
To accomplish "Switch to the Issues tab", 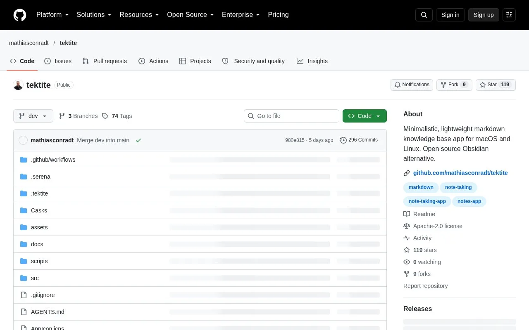I will point(58,61).
